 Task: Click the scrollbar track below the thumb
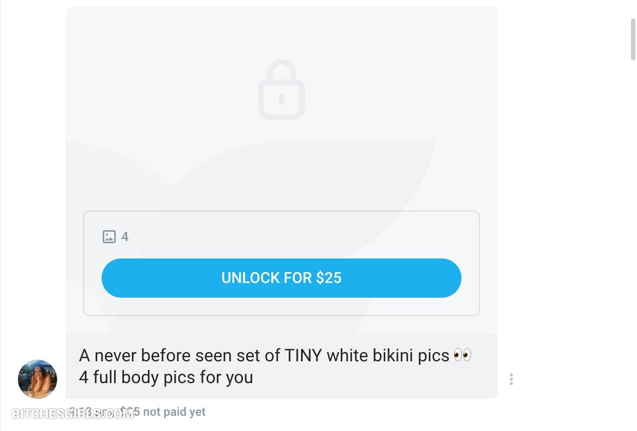(633, 244)
